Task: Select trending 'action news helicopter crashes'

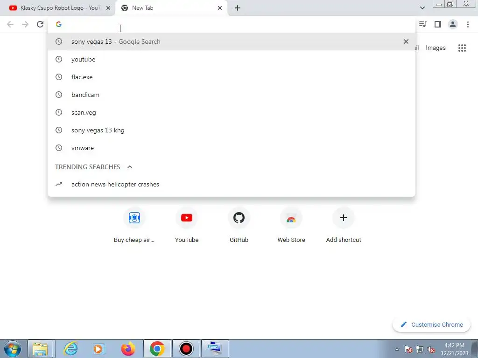Action: 232,184
